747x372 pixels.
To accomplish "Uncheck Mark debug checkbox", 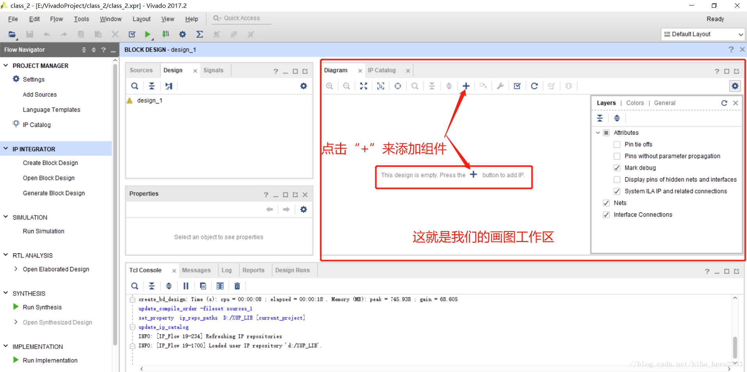I will (x=617, y=168).
